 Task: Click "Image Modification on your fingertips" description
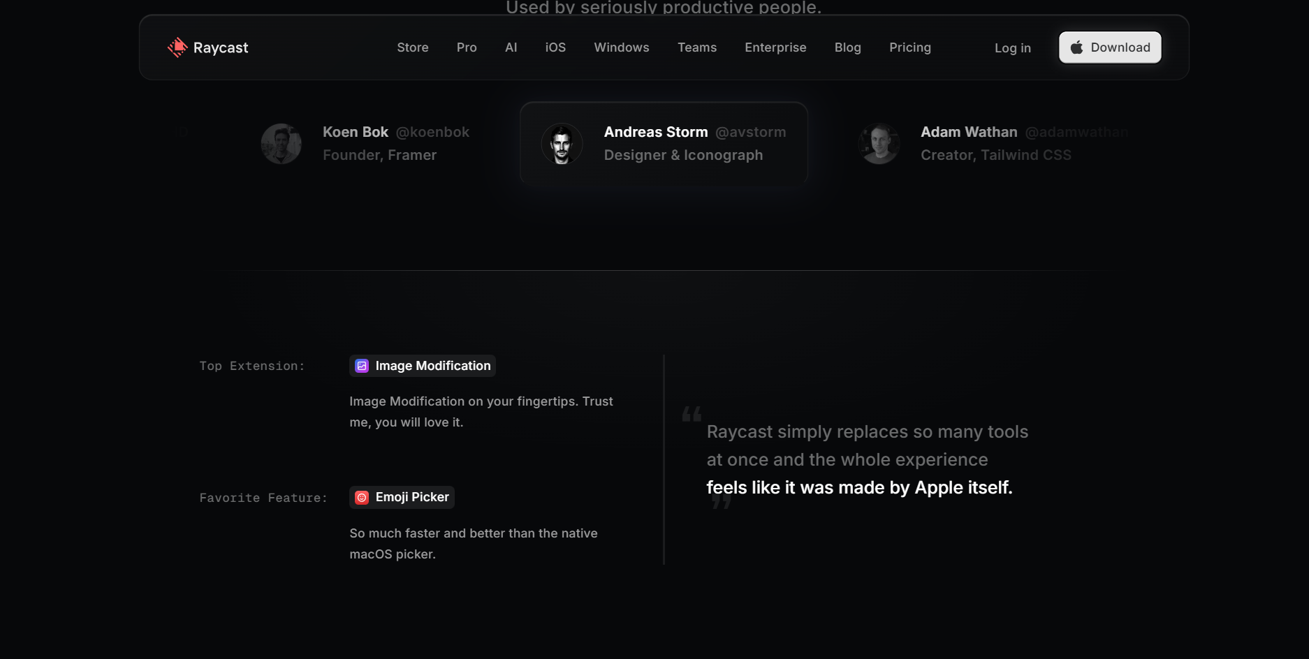[481, 412]
